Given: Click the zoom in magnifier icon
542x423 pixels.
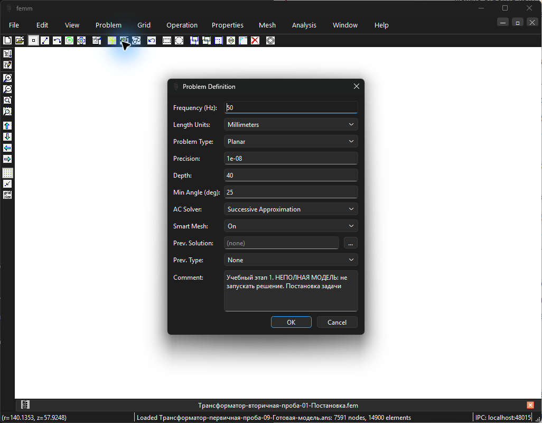Looking at the screenshot, I should click(x=7, y=78).
